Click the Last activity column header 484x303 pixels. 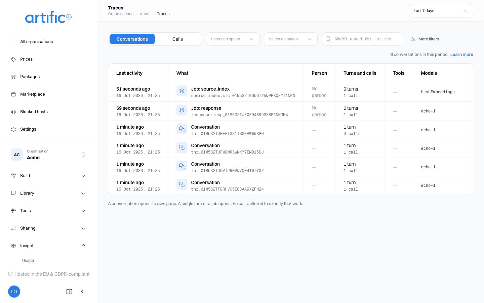tap(129, 73)
